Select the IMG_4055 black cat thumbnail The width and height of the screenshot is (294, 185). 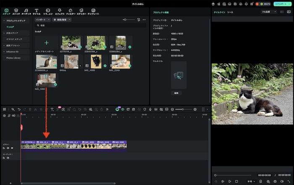tap(96, 61)
